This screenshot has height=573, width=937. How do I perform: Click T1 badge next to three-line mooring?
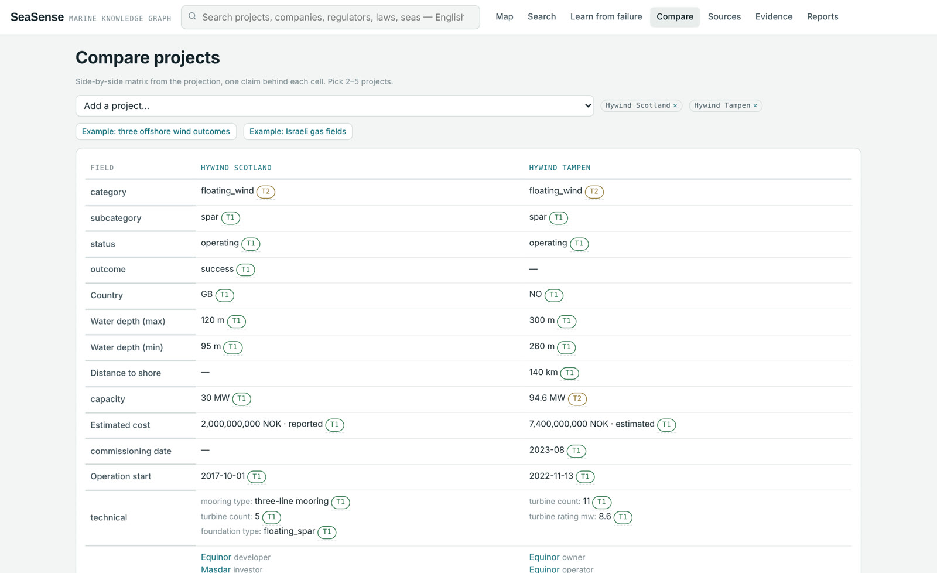pos(341,502)
